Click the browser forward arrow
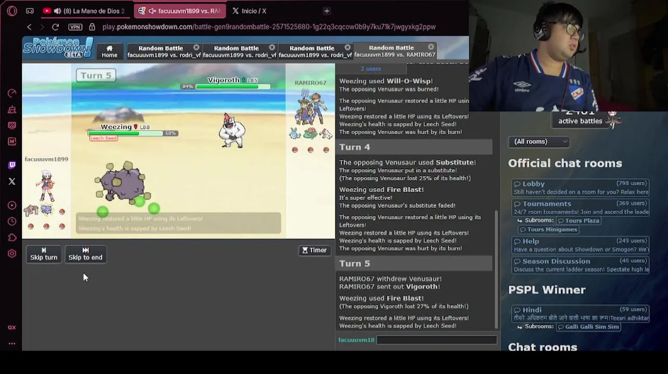 tap(42, 27)
